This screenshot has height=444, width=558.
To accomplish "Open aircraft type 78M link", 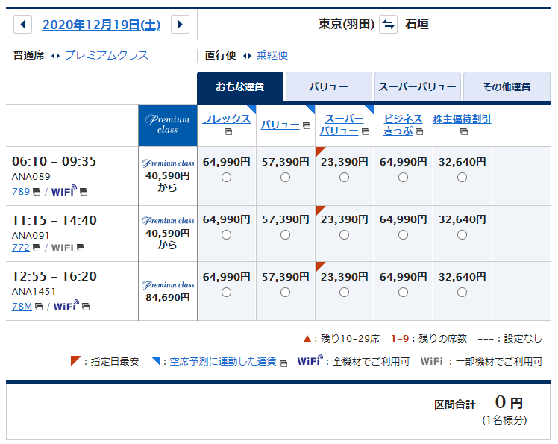I will pos(22,307).
